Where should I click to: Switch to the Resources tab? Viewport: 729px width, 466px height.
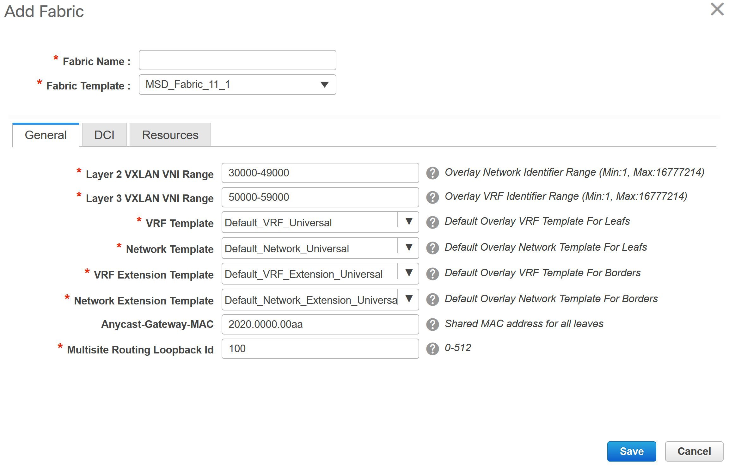pos(170,135)
